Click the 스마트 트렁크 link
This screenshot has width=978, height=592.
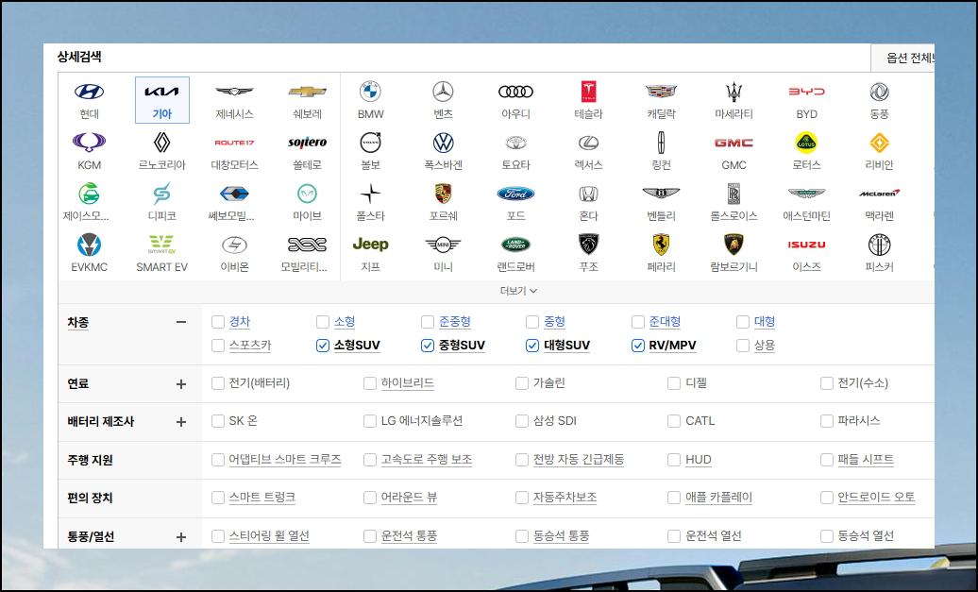(x=262, y=498)
